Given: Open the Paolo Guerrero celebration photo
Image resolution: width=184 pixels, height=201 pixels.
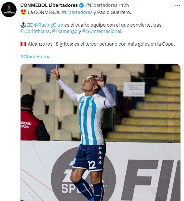Looking at the screenshot, I should [x=101, y=132].
